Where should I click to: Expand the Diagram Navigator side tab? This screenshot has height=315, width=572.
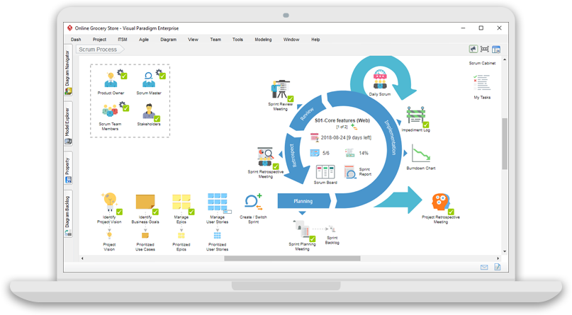pyautogui.click(x=68, y=71)
